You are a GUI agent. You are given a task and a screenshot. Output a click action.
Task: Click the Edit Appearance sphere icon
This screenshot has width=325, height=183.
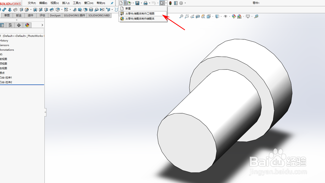pos(233,16)
